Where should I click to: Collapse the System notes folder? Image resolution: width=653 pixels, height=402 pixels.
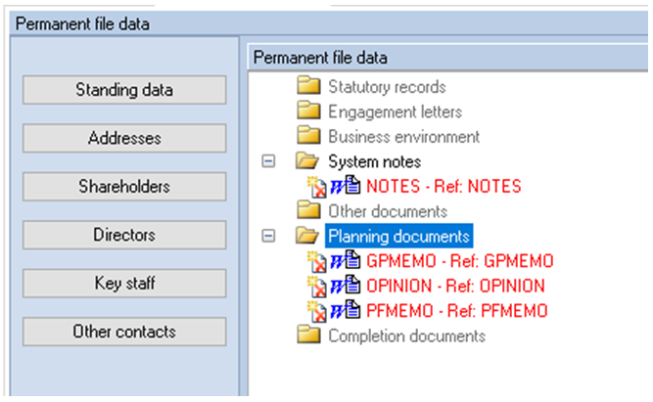268,161
